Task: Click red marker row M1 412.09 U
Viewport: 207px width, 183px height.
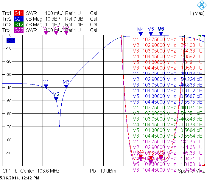Action: tap(167, 40)
